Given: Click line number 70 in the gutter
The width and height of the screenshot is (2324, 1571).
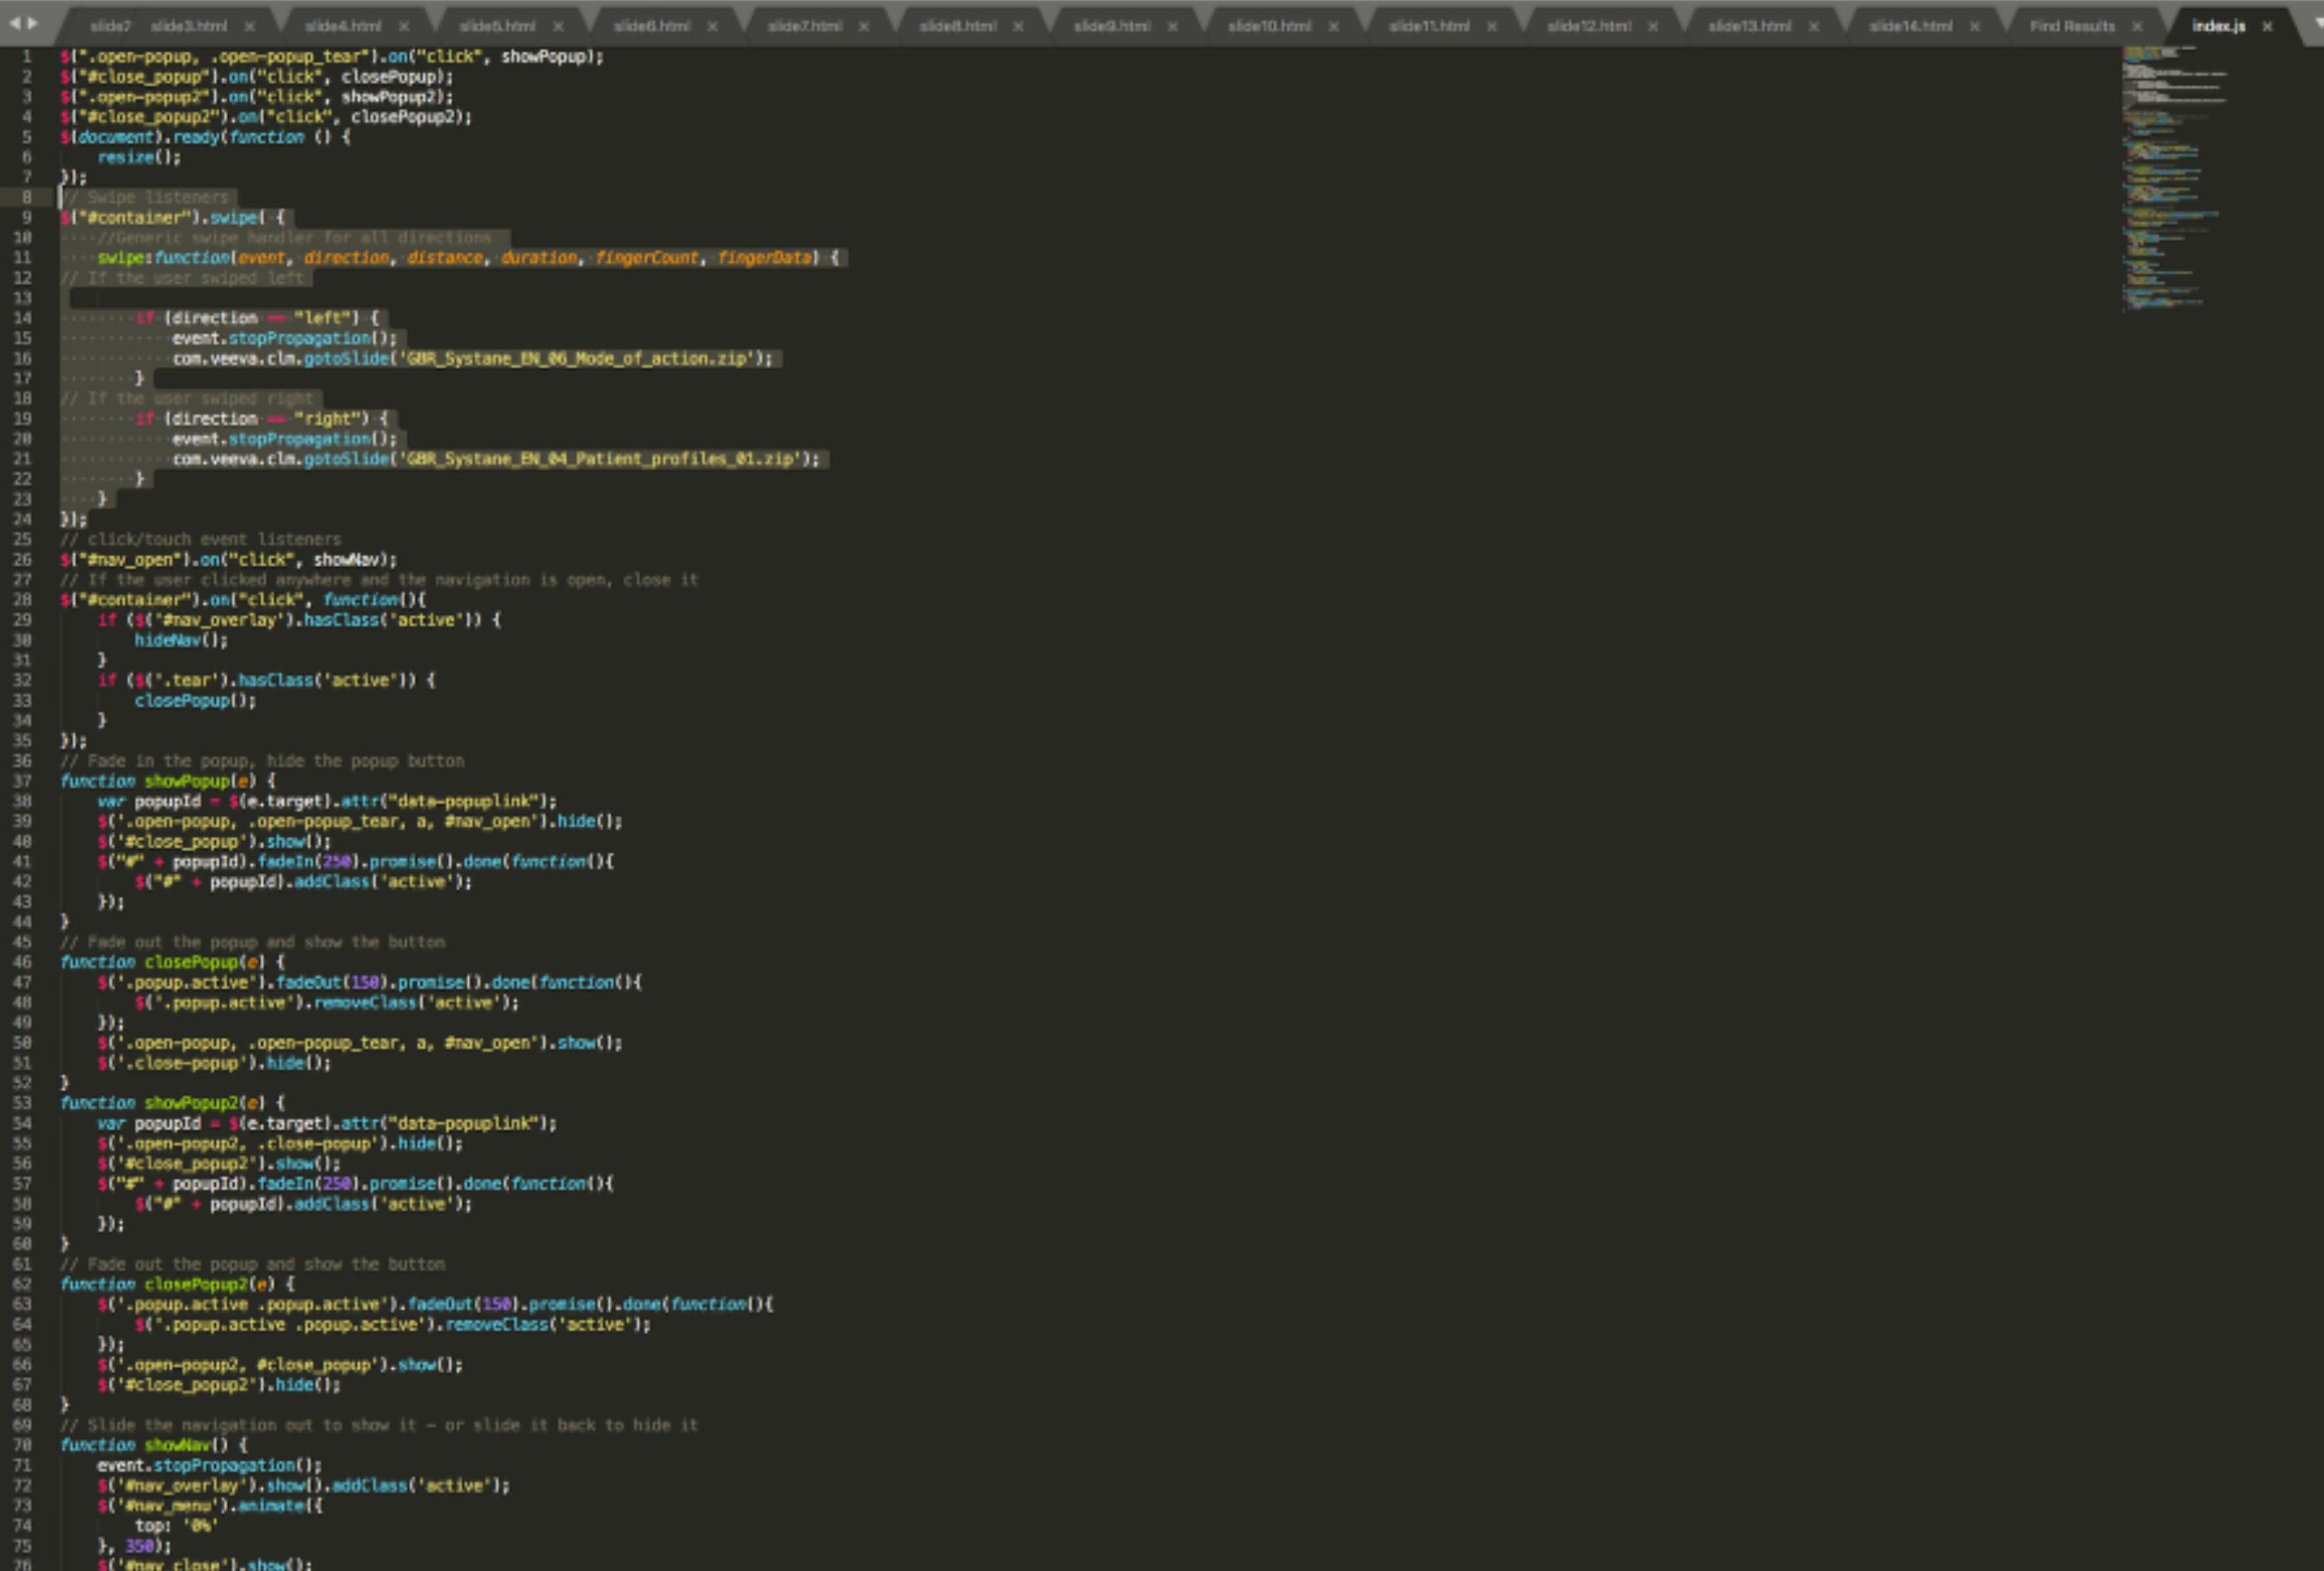Looking at the screenshot, I should pos(23,1445).
